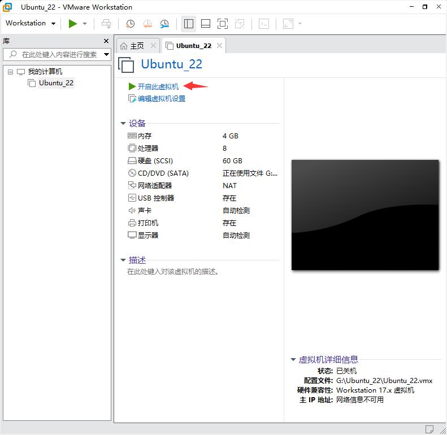Viewport: 447px width, 435px height.
Task: Open the Workstation menu
Action: point(30,23)
